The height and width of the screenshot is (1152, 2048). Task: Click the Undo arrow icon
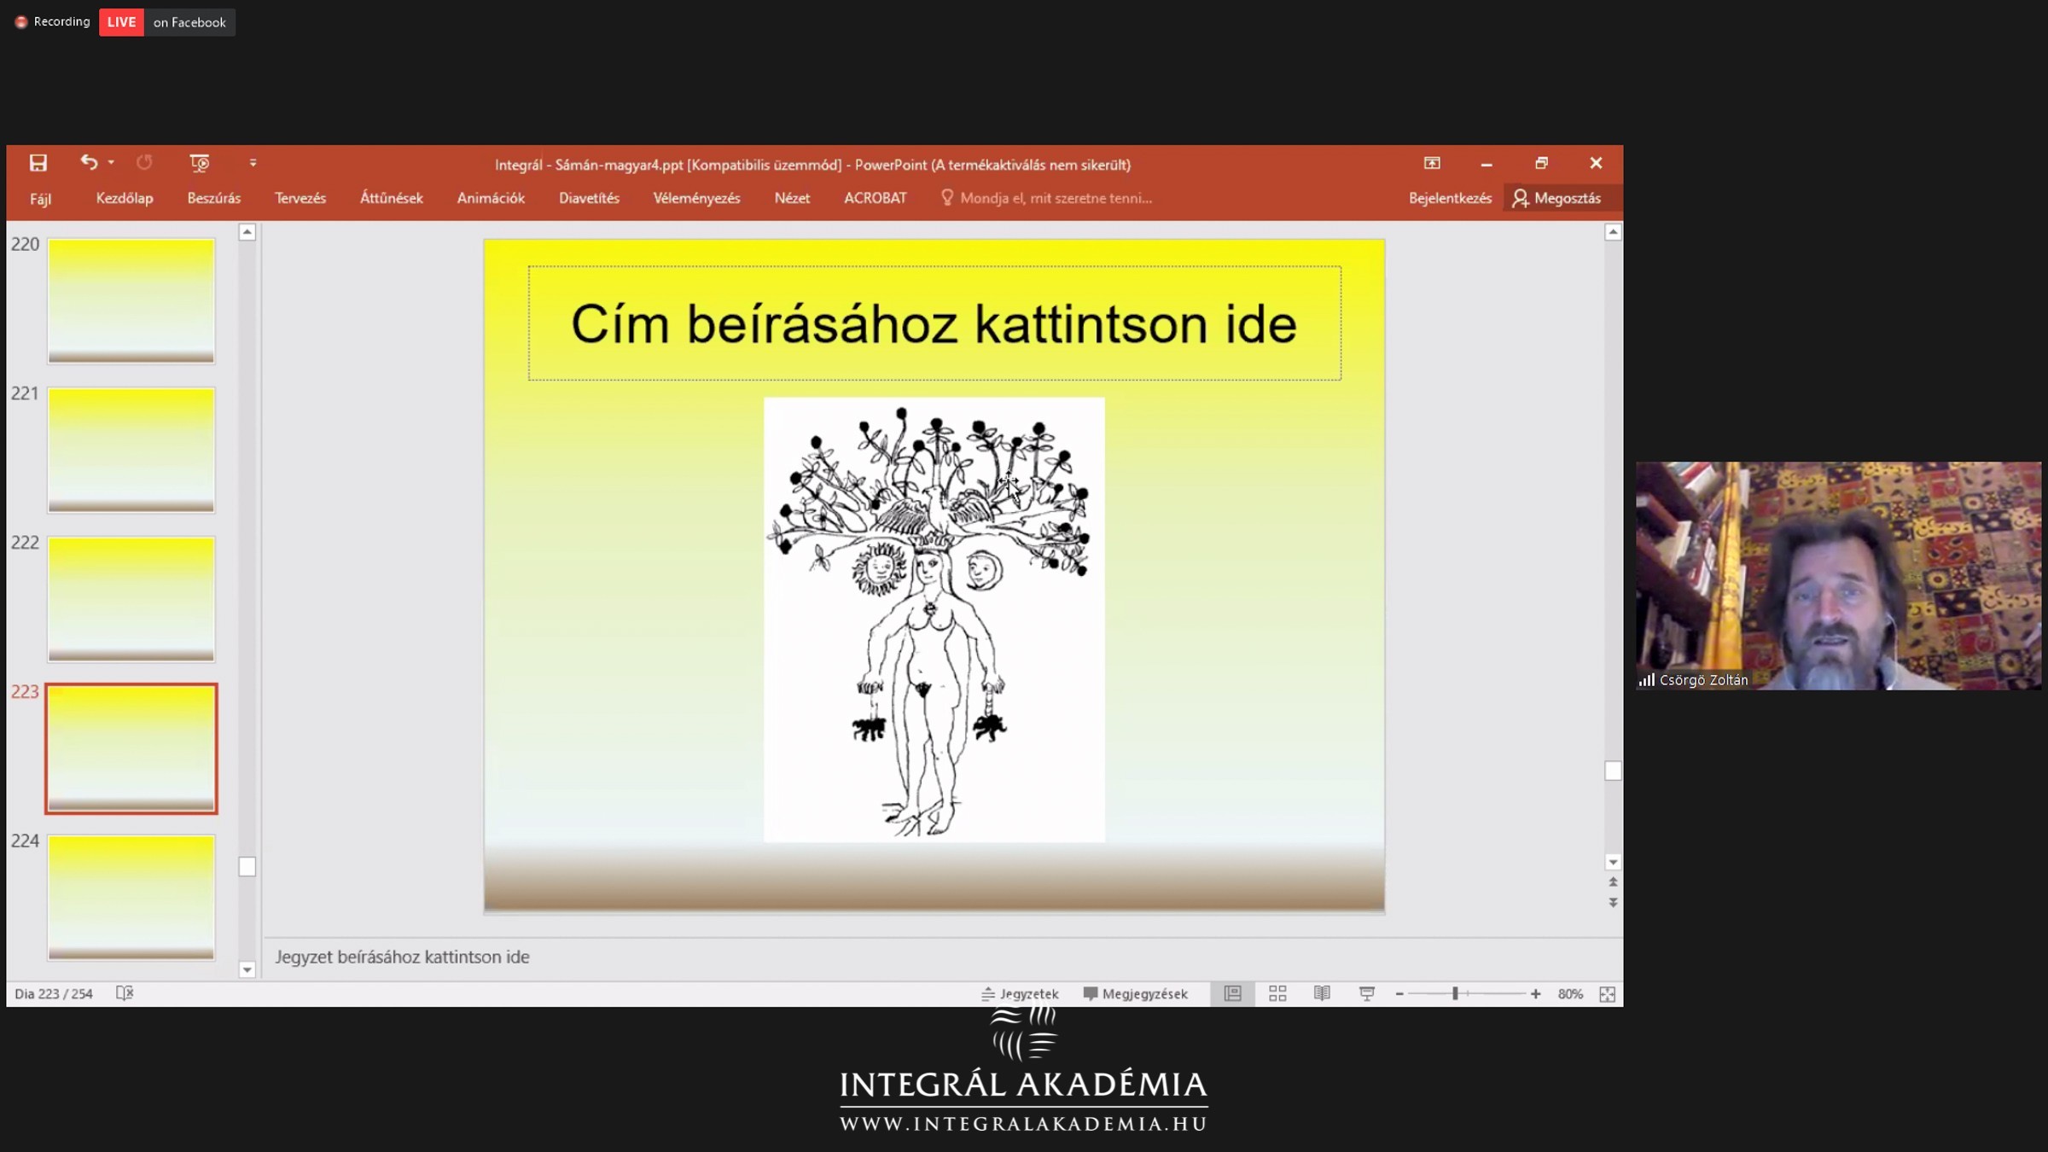[89, 162]
